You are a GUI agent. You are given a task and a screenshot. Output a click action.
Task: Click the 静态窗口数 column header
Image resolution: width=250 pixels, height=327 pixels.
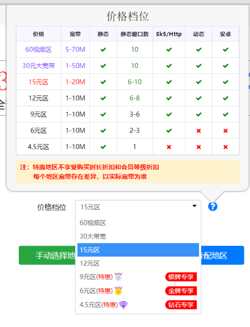point(135,34)
